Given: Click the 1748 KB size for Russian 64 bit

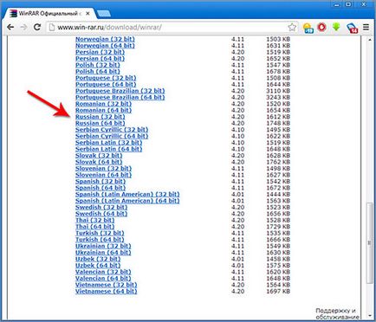Looking at the screenshot, I should pyautogui.click(x=278, y=123).
